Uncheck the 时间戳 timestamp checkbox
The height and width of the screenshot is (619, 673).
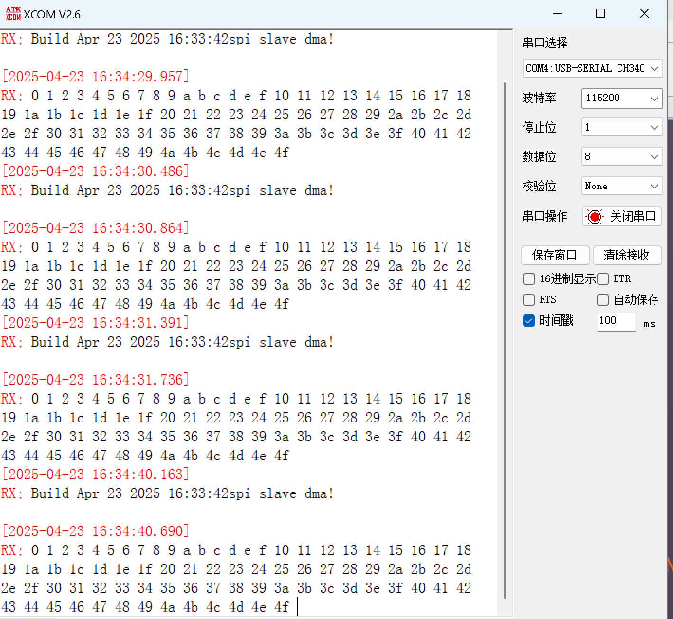(x=529, y=321)
